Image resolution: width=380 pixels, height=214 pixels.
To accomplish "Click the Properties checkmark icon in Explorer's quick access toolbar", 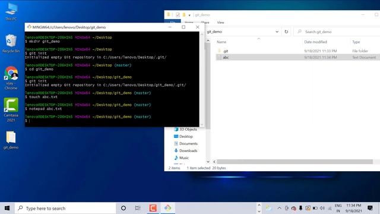I will (x=178, y=15).
